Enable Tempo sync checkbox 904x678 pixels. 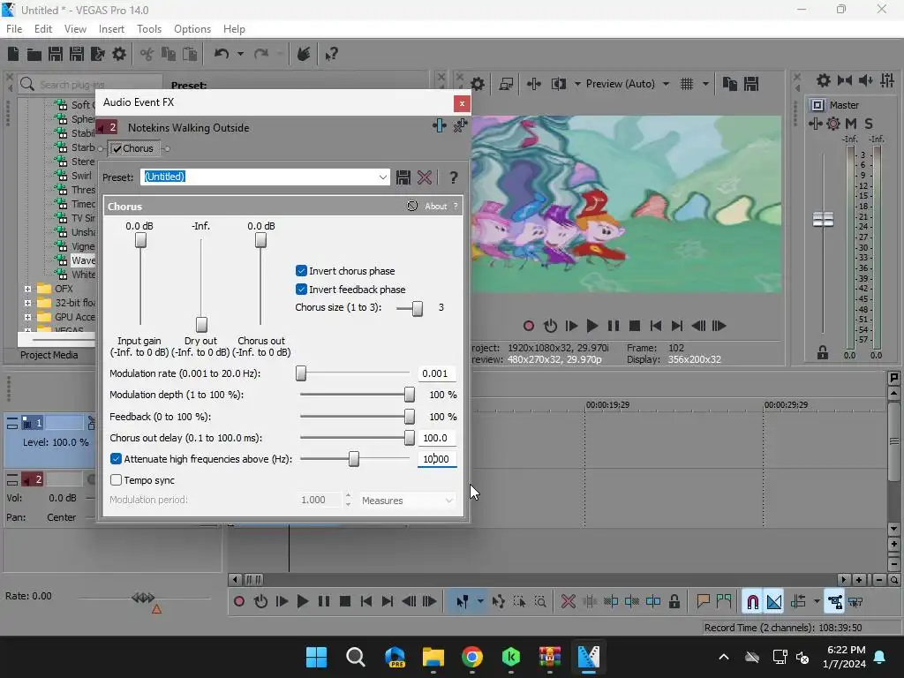pyautogui.click(x=116, y=480)
